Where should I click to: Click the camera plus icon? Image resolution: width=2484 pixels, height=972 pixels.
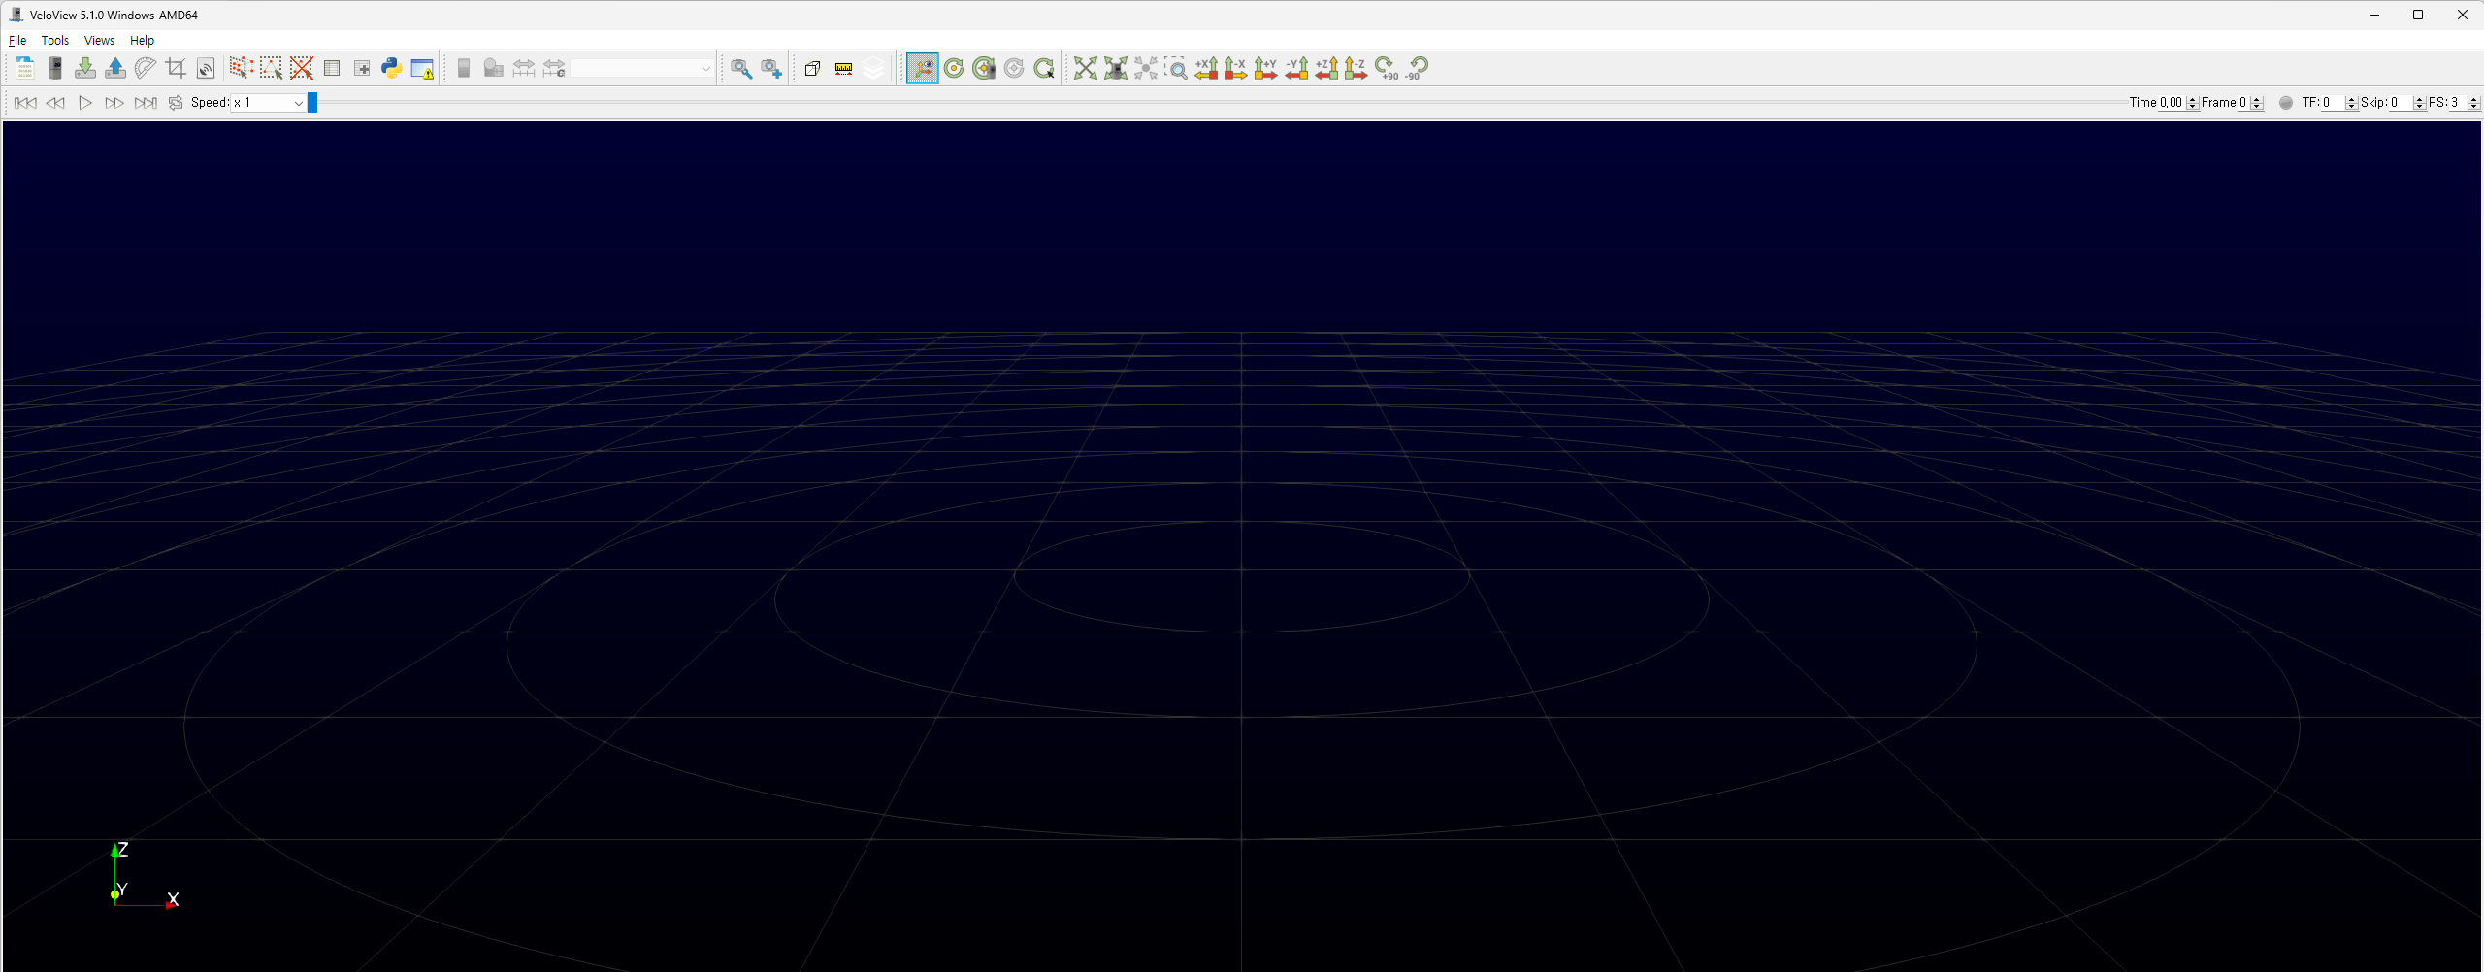[x=771, y=68]
